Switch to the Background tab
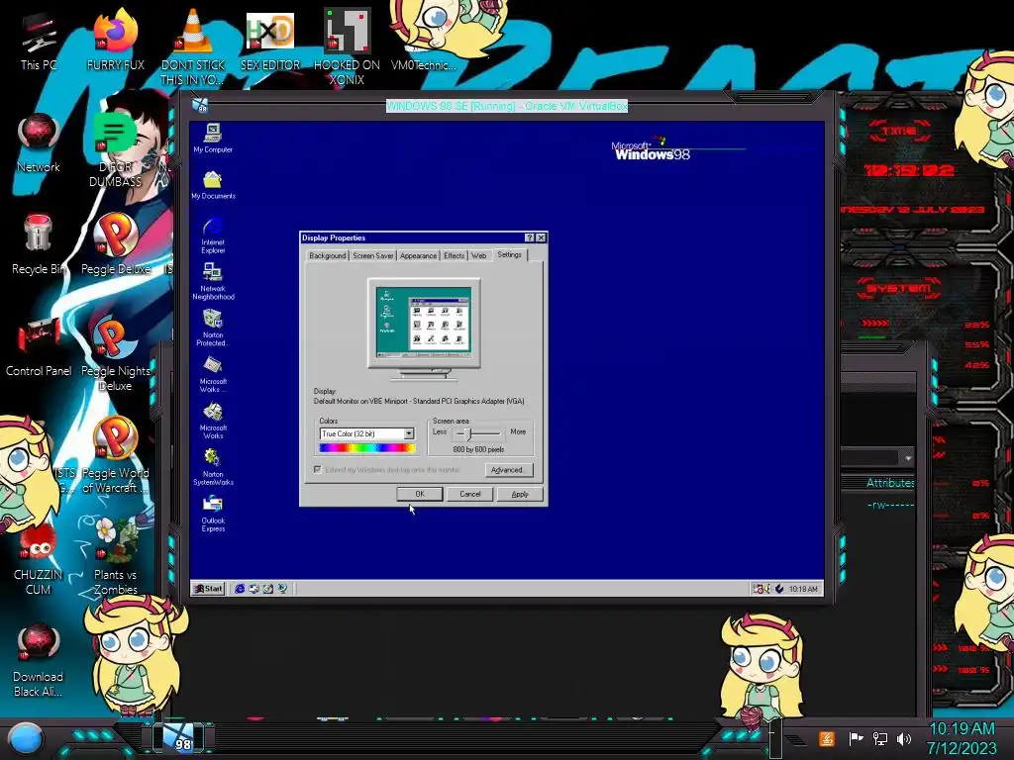Viewport: 1014px width, 760px height. (327, 256)
